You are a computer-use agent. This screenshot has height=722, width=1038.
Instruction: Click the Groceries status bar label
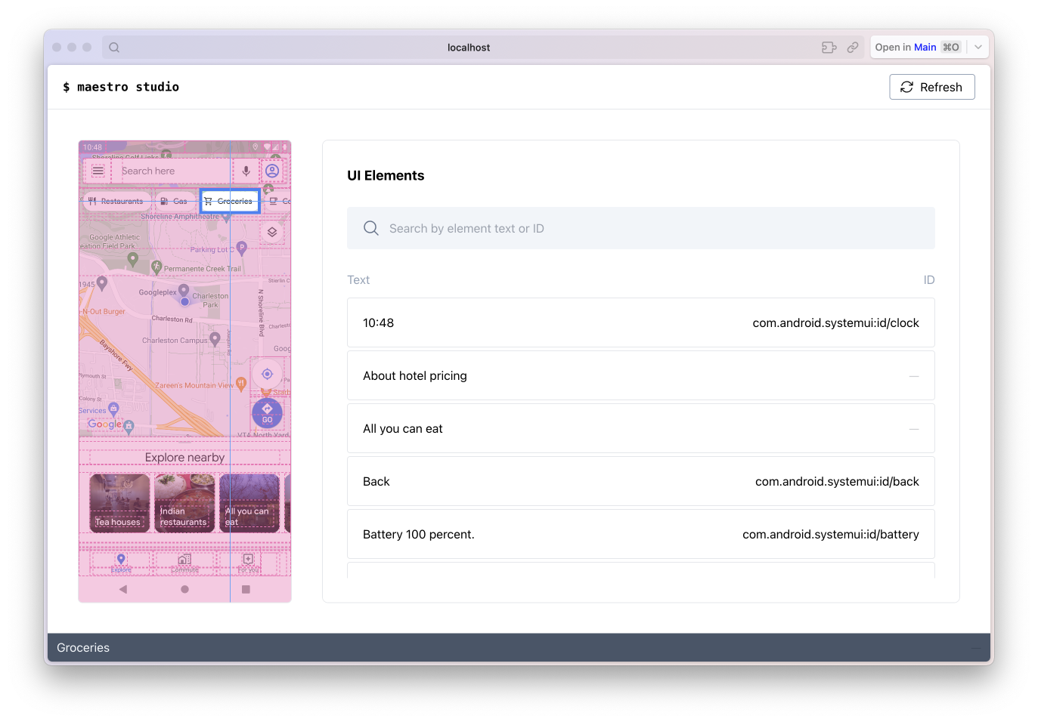[83, 647]
